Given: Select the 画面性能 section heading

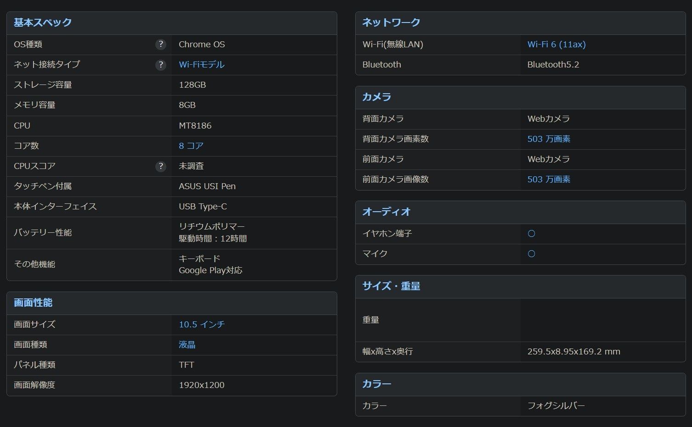Looking at the screenshot, I should [33, 303].
